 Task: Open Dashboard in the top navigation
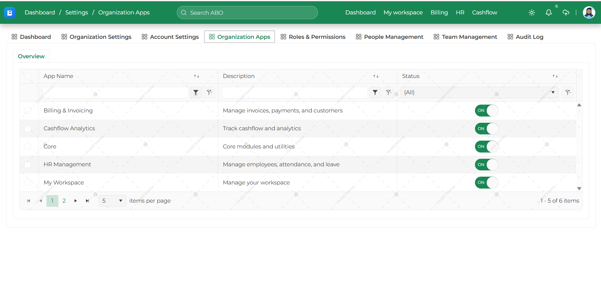tap(361, 13)
